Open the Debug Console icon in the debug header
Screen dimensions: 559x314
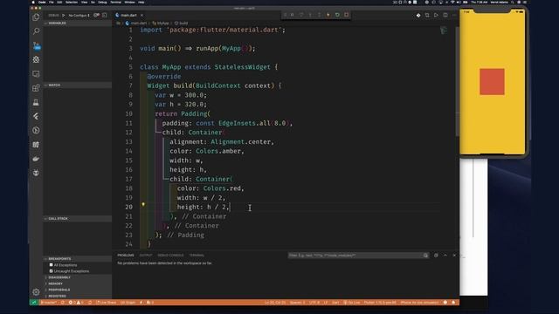pos(105,16)
